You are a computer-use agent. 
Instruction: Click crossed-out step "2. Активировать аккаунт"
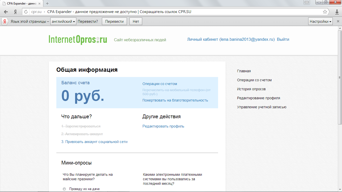(x=82, y=134)
